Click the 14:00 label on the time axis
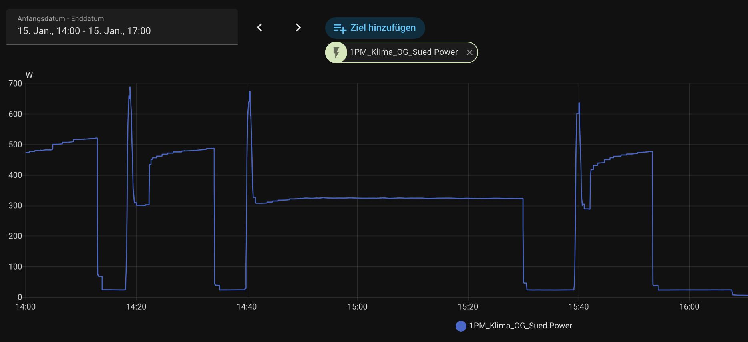 click(x=26, y=307)
